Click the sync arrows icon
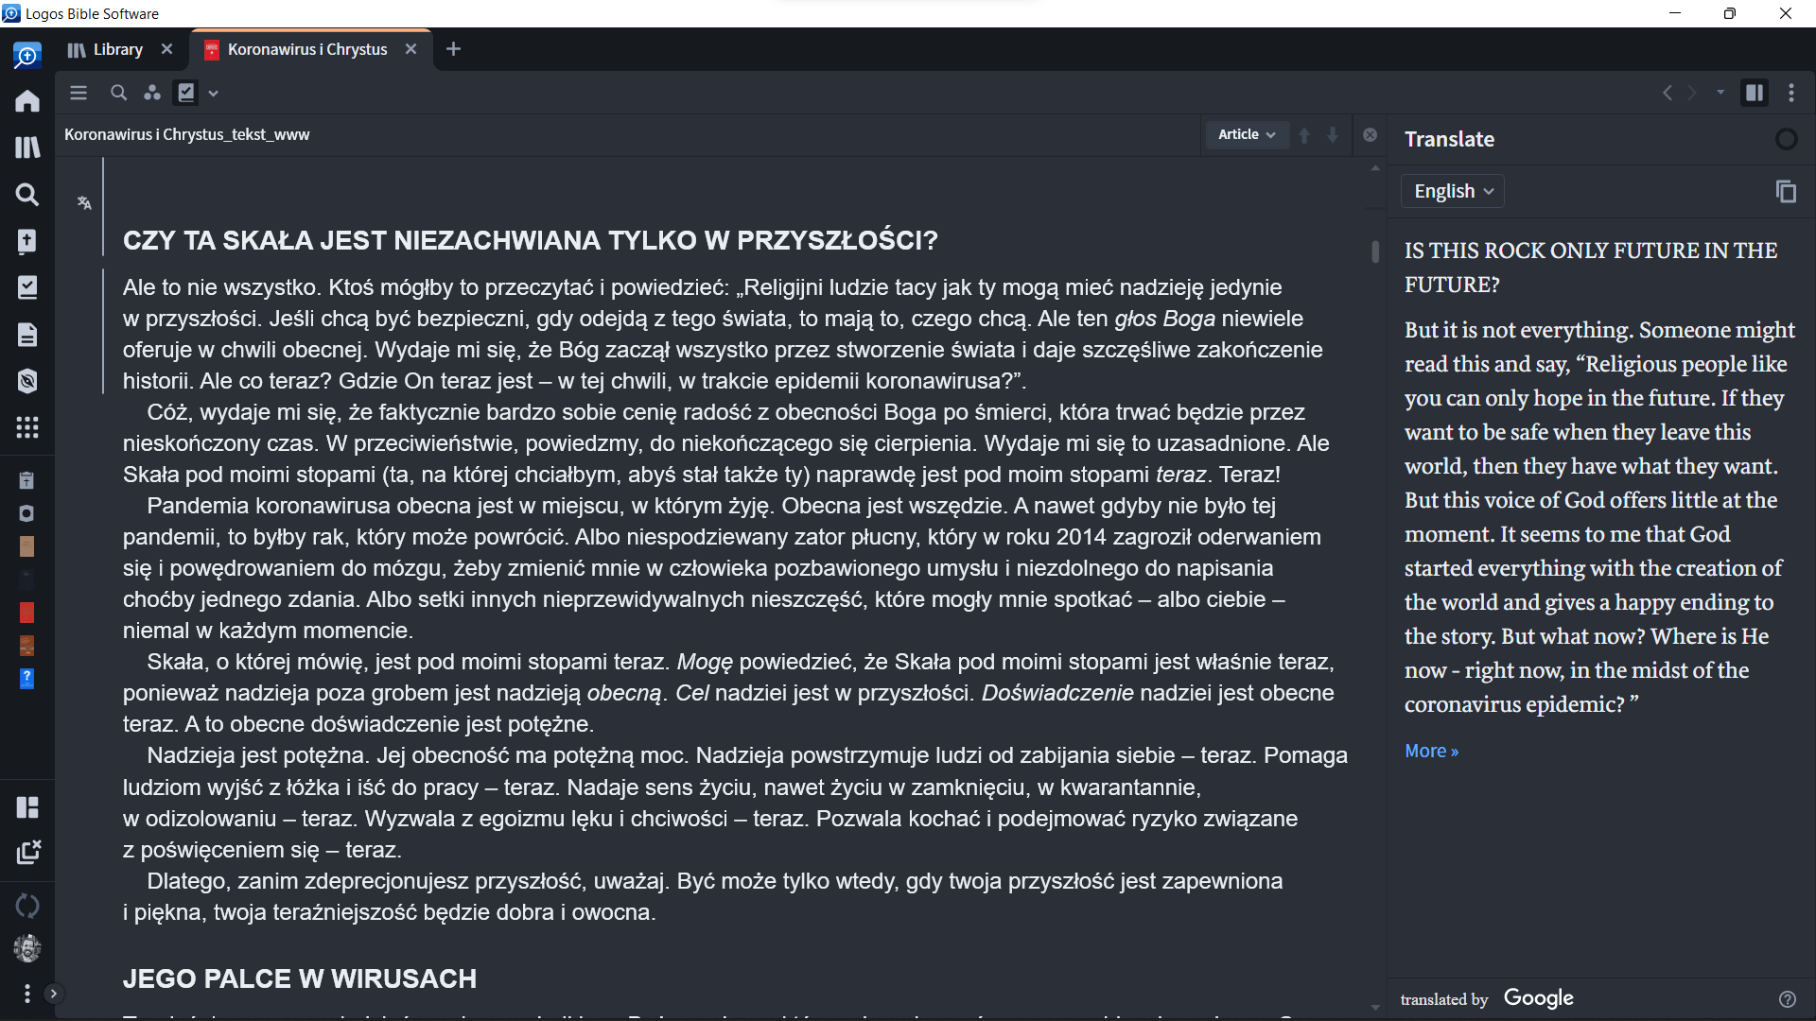The height and width of the screenshot is (1021, 1816). pyautogui.click(x=27, y=906)
